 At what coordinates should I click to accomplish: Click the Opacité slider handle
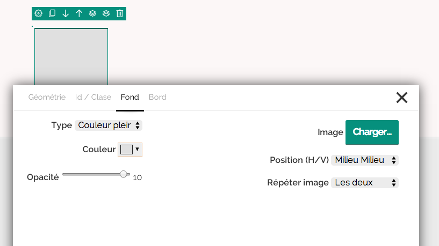point(124,174)
